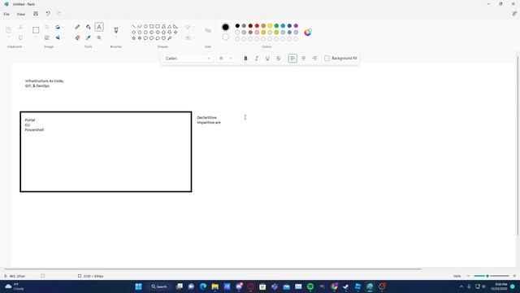
Task: Pick the red color swatch
Action: 257,25
